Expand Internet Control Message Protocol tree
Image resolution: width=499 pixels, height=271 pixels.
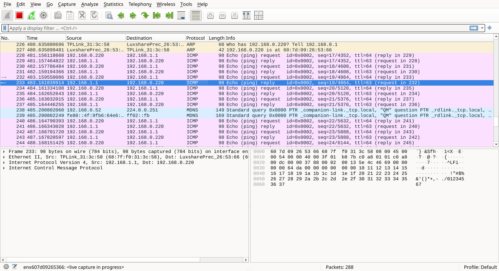4,168
